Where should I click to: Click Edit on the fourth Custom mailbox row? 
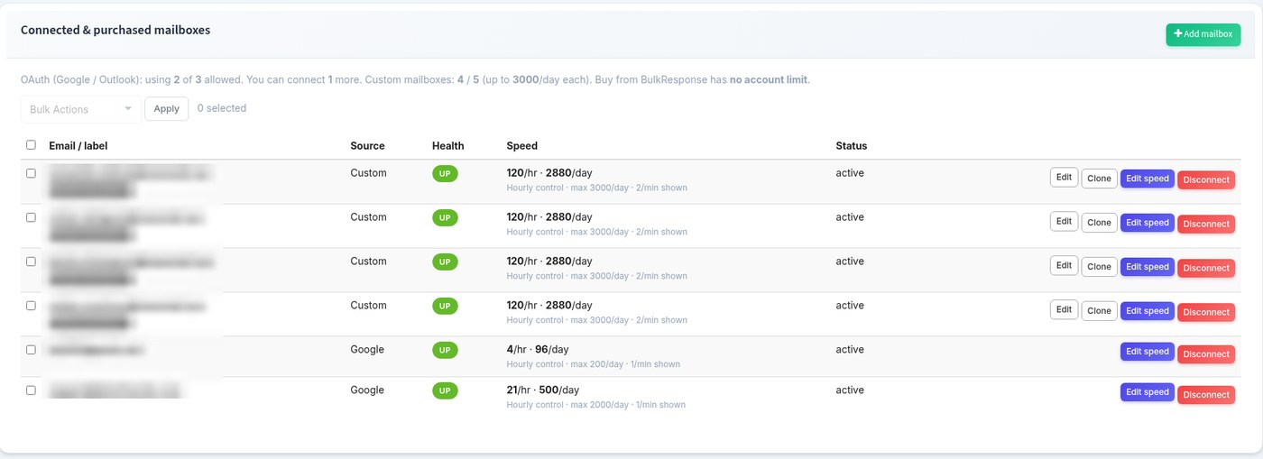pos(1064,310)
